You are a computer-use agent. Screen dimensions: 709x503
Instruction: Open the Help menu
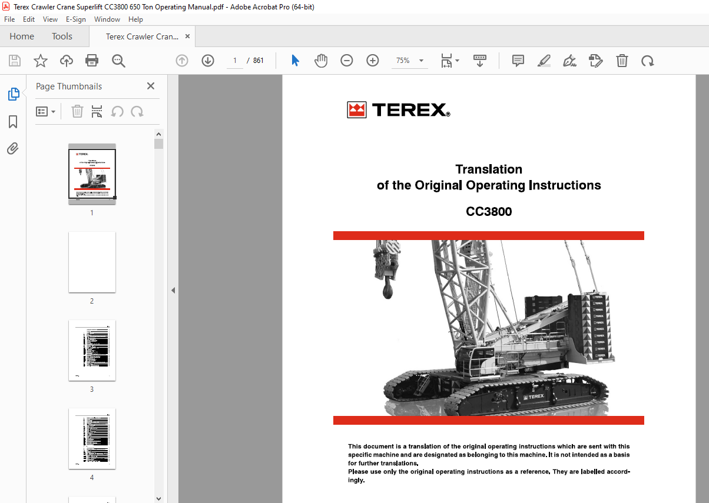(135, 19)
